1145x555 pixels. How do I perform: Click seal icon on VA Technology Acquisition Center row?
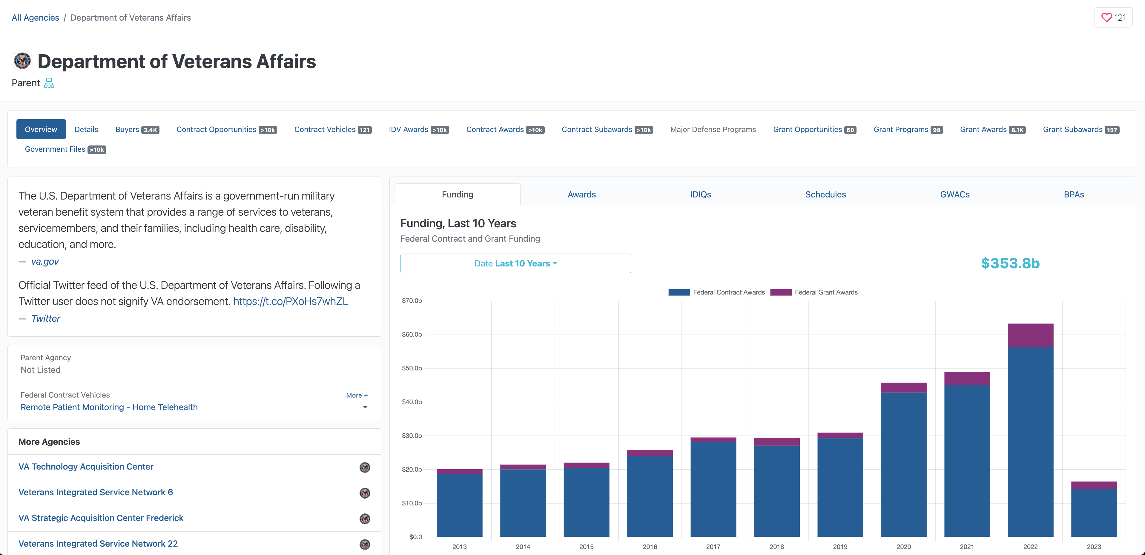[364, 467]
